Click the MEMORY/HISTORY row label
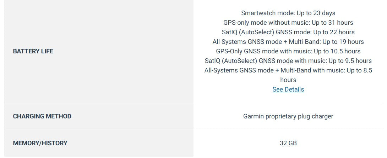Screen dimensions: 387x158 pos(40,143)
